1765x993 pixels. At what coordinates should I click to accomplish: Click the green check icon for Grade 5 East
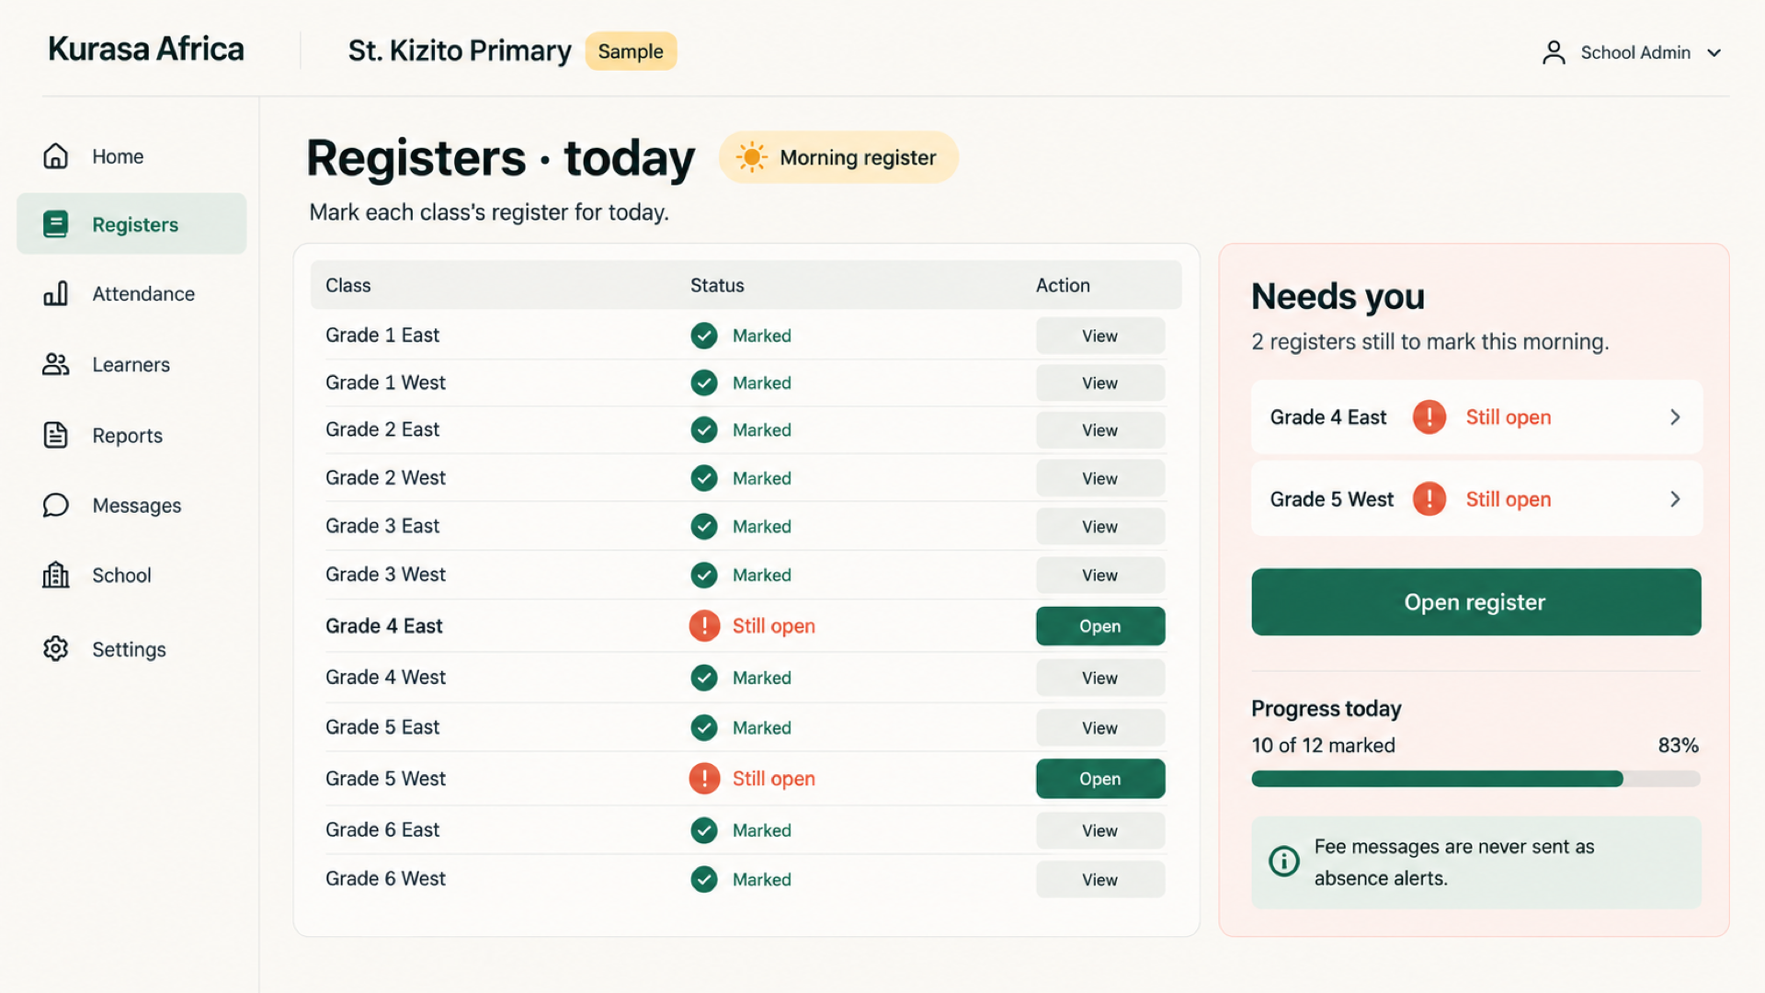[x=704, y=727]
